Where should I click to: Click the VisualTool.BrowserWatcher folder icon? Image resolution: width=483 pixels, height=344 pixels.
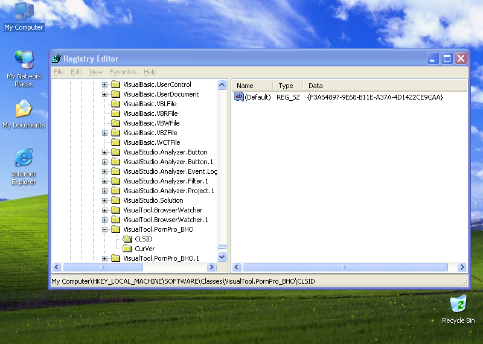click(x=115, y=210)
